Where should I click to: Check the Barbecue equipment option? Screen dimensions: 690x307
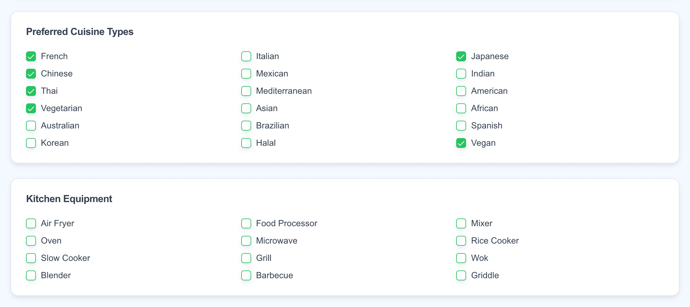pos(246,275)
